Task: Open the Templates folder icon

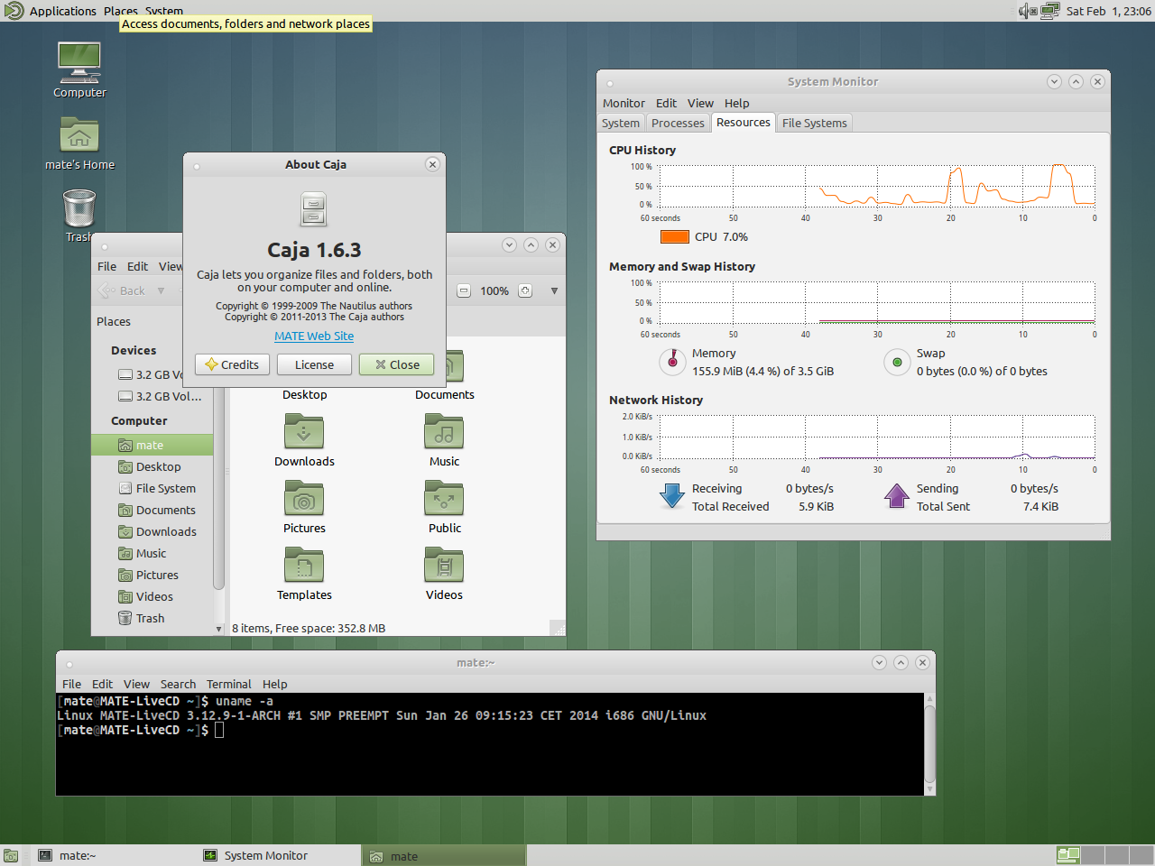Action: click(304, 567)
